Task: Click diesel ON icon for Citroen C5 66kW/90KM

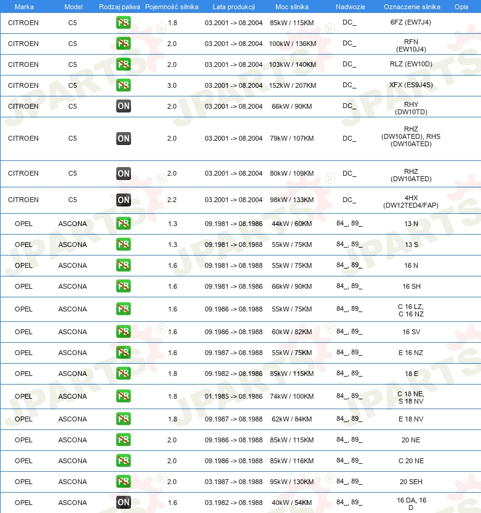Action: pyautogui.click(x=124, y=106)
